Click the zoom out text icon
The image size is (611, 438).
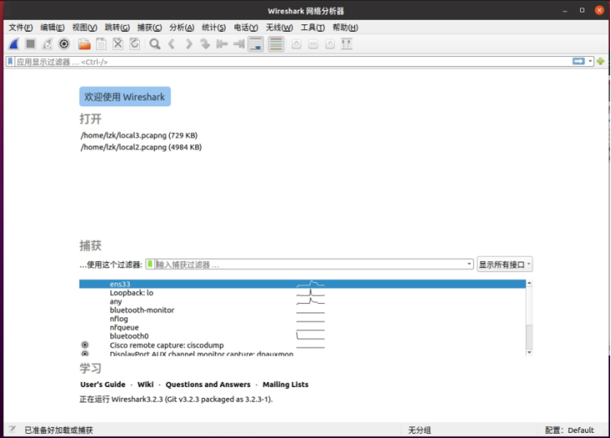tap(313, 44)
